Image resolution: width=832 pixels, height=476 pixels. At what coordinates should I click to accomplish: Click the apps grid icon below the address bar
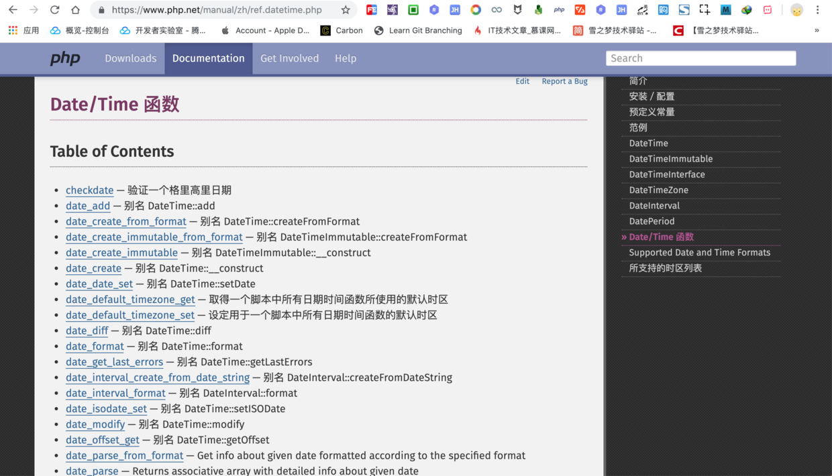[12, 30]
